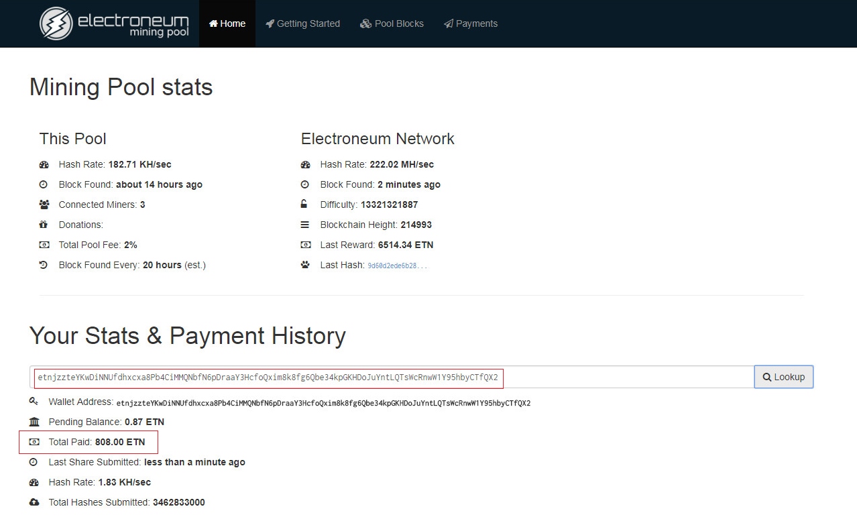Click the Total Pool Fee money icon
Viewport: 857px width, 523px height.
click(x=44, y=245)
